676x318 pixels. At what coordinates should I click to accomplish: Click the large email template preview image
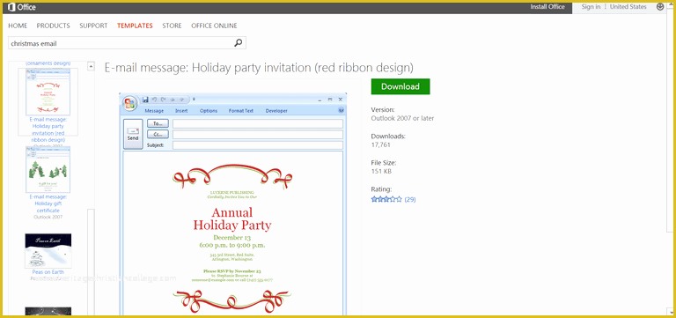click(x=232, y=203)
